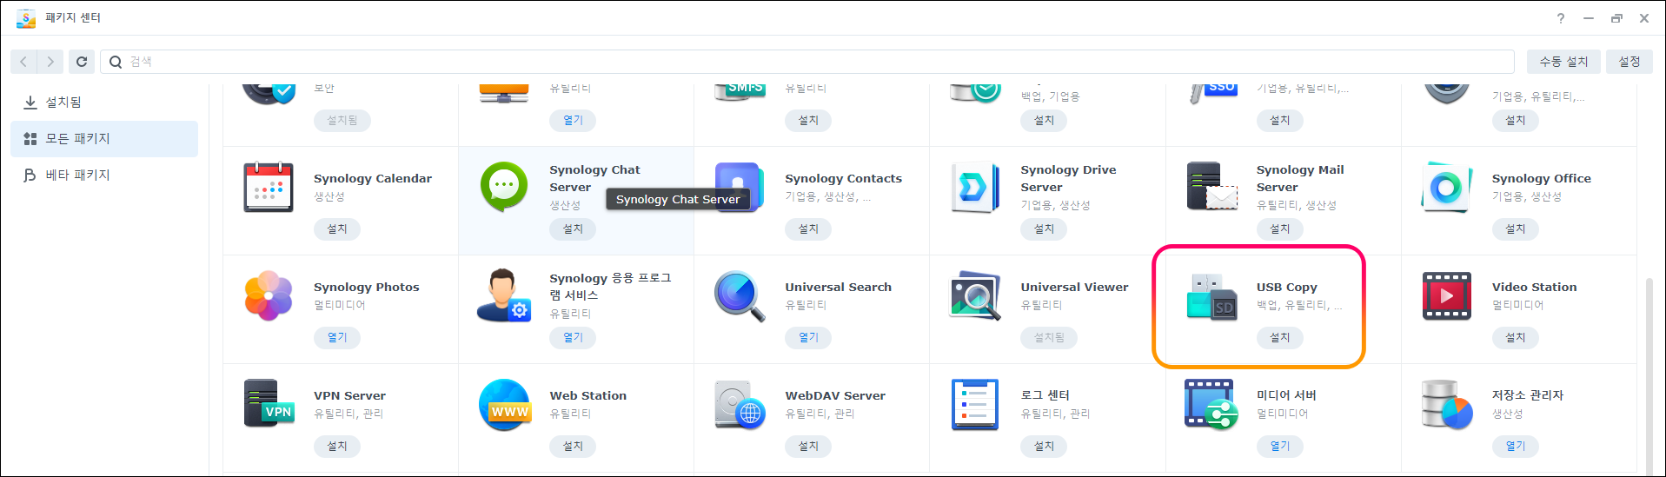1666x477 pixels.
Task: Open help with the question mark icon
Action: pos(1561,17)
